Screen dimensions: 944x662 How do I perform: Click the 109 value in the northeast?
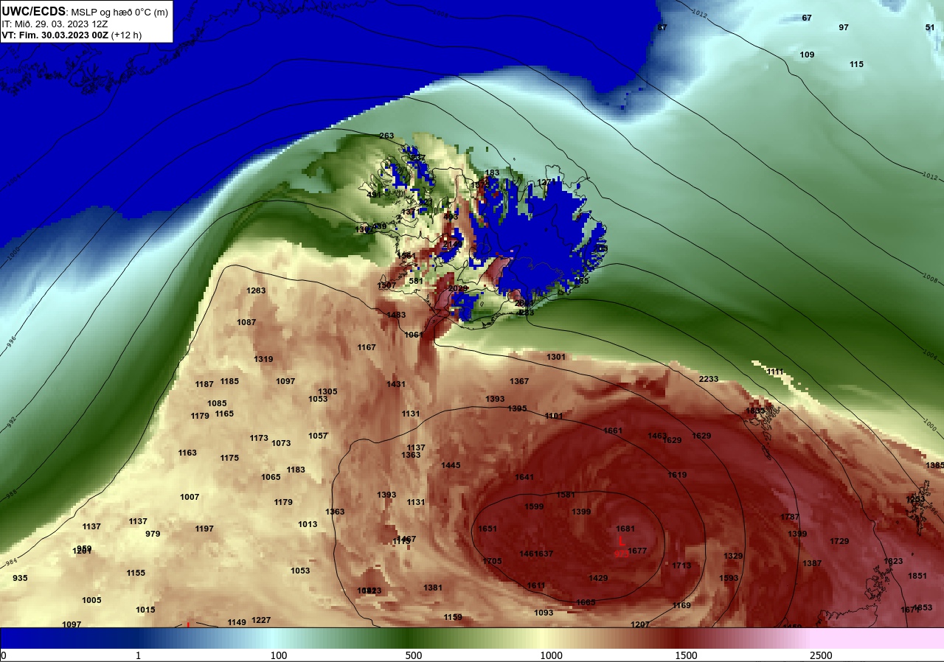click(x=808, y=55)
